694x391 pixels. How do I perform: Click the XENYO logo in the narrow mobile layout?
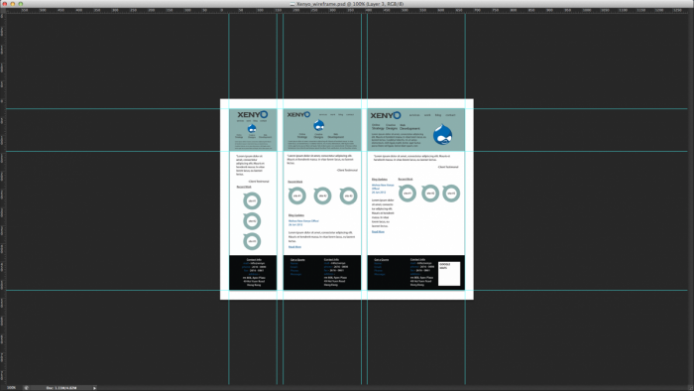click(252, 115)
